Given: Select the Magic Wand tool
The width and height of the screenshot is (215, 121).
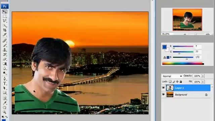Looking at the screenshot, I should [5, 26].
